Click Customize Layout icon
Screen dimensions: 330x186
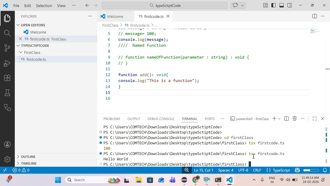pyautogui.click(x=265, y=5)
